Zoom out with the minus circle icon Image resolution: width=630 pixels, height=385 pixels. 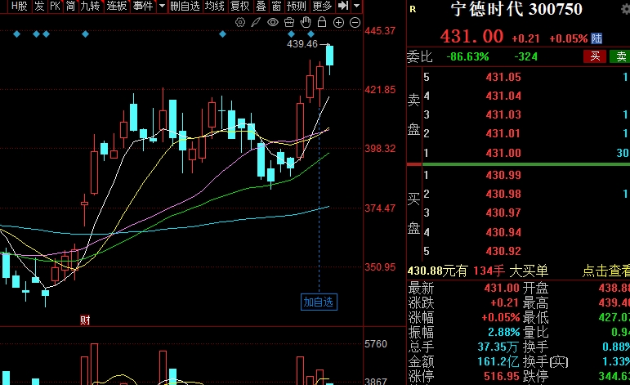coord(355,23)
